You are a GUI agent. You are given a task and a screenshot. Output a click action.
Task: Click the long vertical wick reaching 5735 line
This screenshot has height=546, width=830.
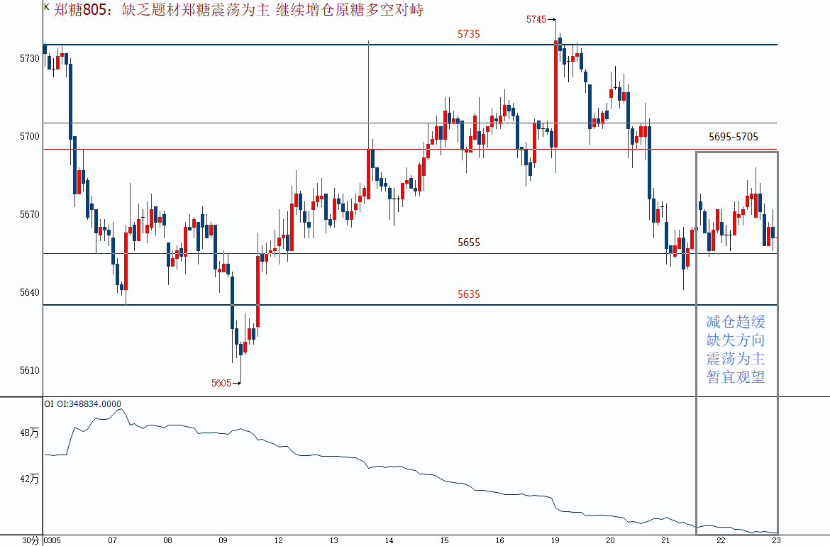368,92
